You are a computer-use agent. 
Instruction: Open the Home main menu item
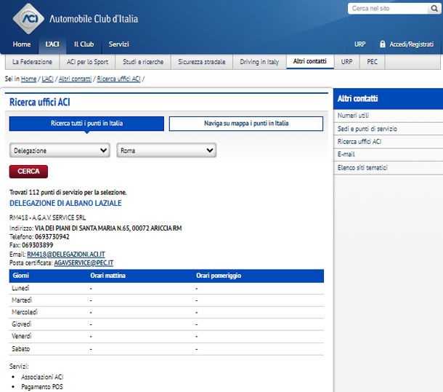22,44
